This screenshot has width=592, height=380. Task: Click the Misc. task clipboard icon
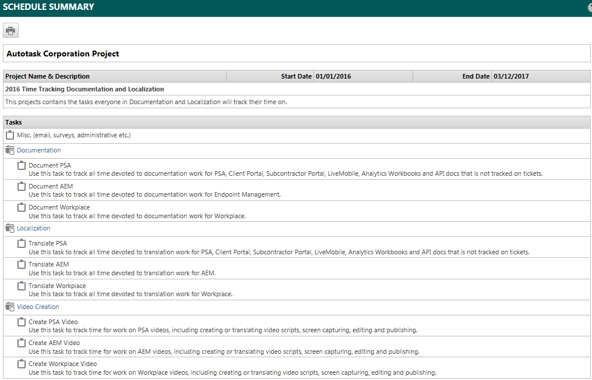click(10, 135)
